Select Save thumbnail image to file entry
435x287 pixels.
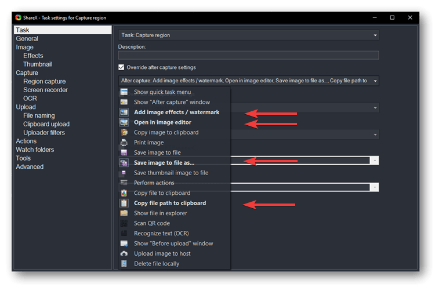(175, 173)
